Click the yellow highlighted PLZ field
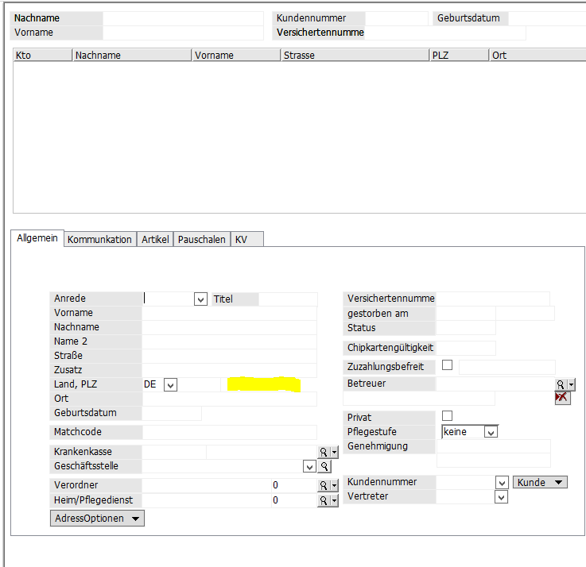 [x=263, y=384]
